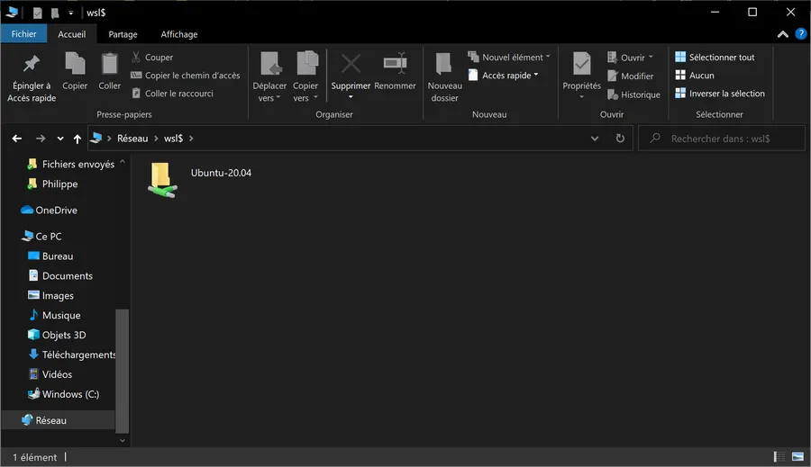The height and width of the screenshot is (467, 811).
Task: Select Fichiers envoyés in the sidebar
Action: click(71, 165)
